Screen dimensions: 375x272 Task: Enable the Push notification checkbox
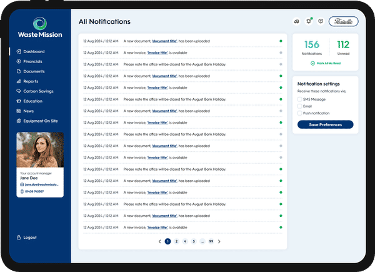click(299, 113)
